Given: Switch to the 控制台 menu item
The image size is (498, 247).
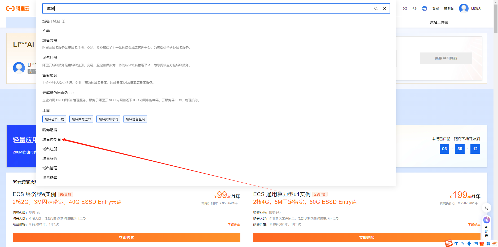Looking at the screenshot, I should tap(449, 8).
